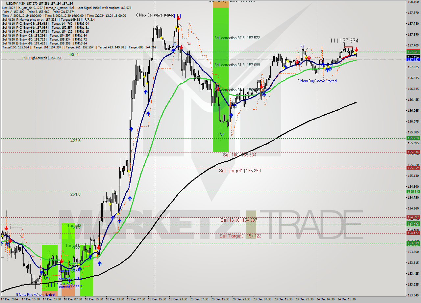Click the green 155.778 price-axis tag

point(413,138)
